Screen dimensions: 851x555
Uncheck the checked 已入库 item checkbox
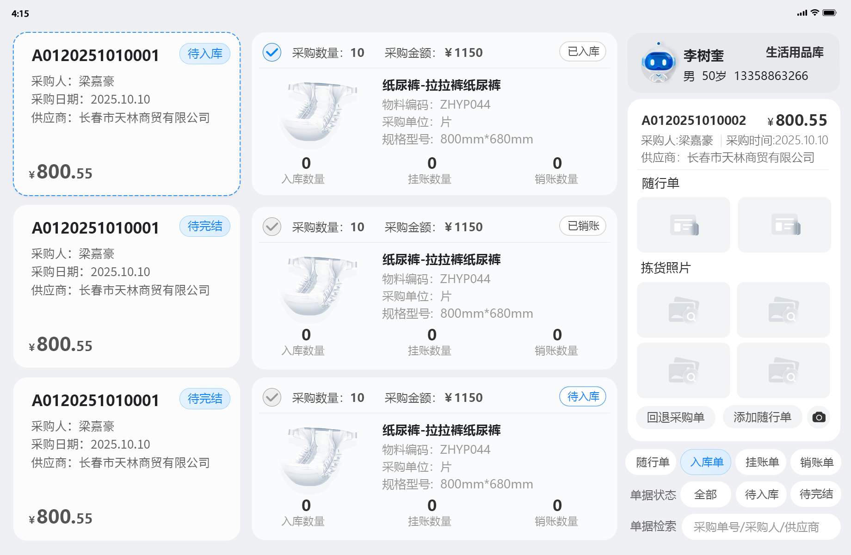(x=272, y=52)
